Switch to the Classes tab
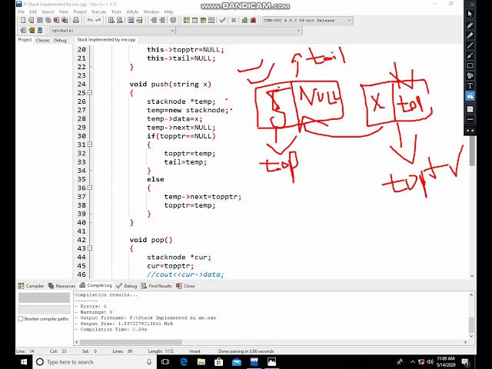This screenshot has height=369, width=492. (x=43, y=40)
